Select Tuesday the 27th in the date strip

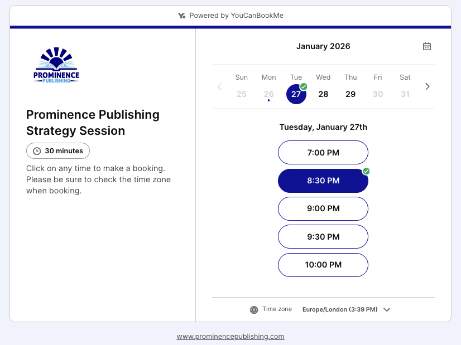pyautogui.click(x=296, y=94)
